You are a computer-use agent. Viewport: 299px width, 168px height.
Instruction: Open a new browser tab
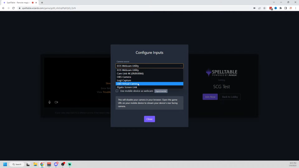click(42, 3)
